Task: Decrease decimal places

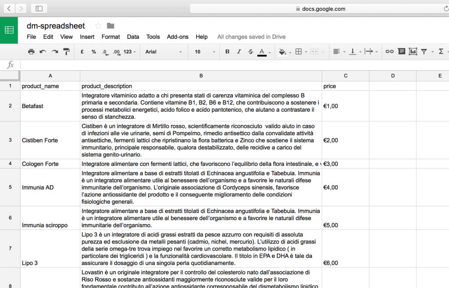Action: [105, 52]
